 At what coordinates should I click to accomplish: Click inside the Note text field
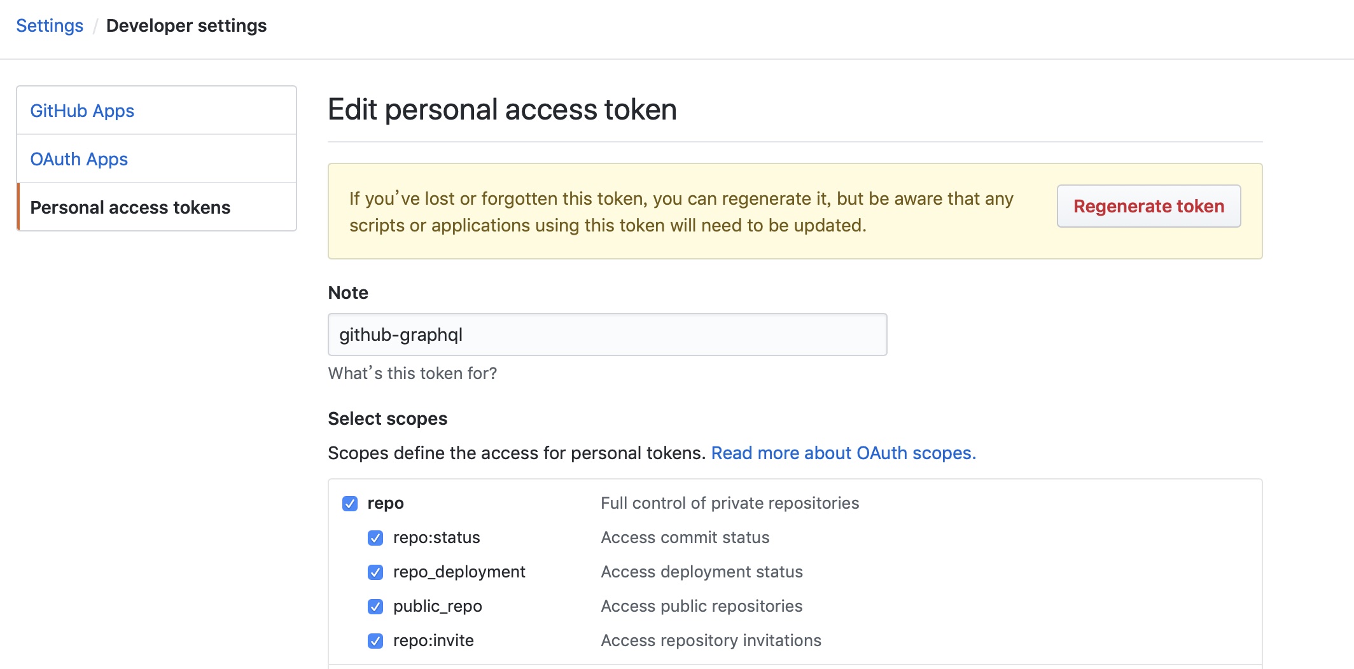pyautogui.click(x=607, y=334)
